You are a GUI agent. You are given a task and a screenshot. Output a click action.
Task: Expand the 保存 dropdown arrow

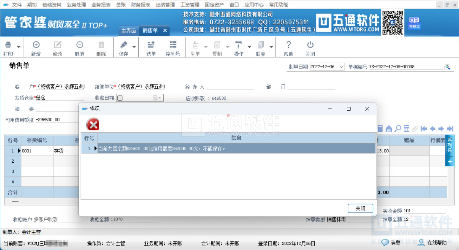(134, 47)
